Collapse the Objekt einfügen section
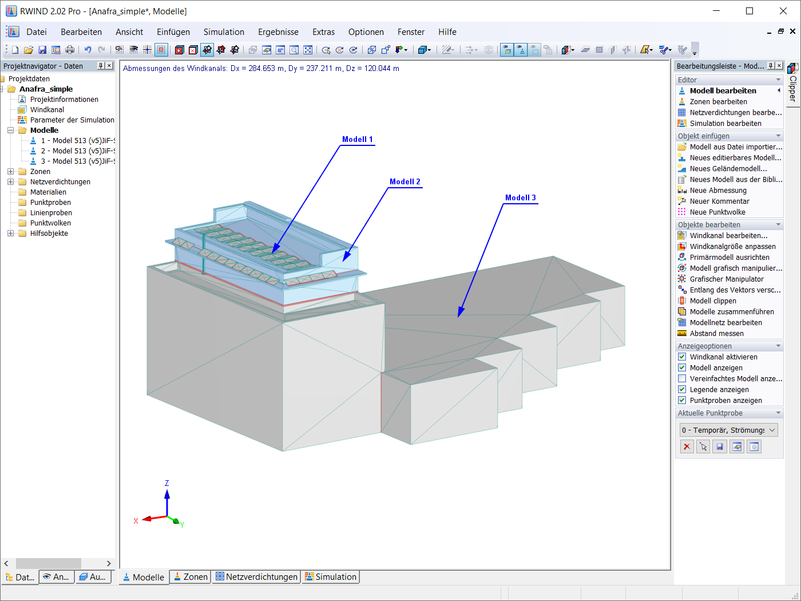 pyautogui.click(x=778, y=136)
